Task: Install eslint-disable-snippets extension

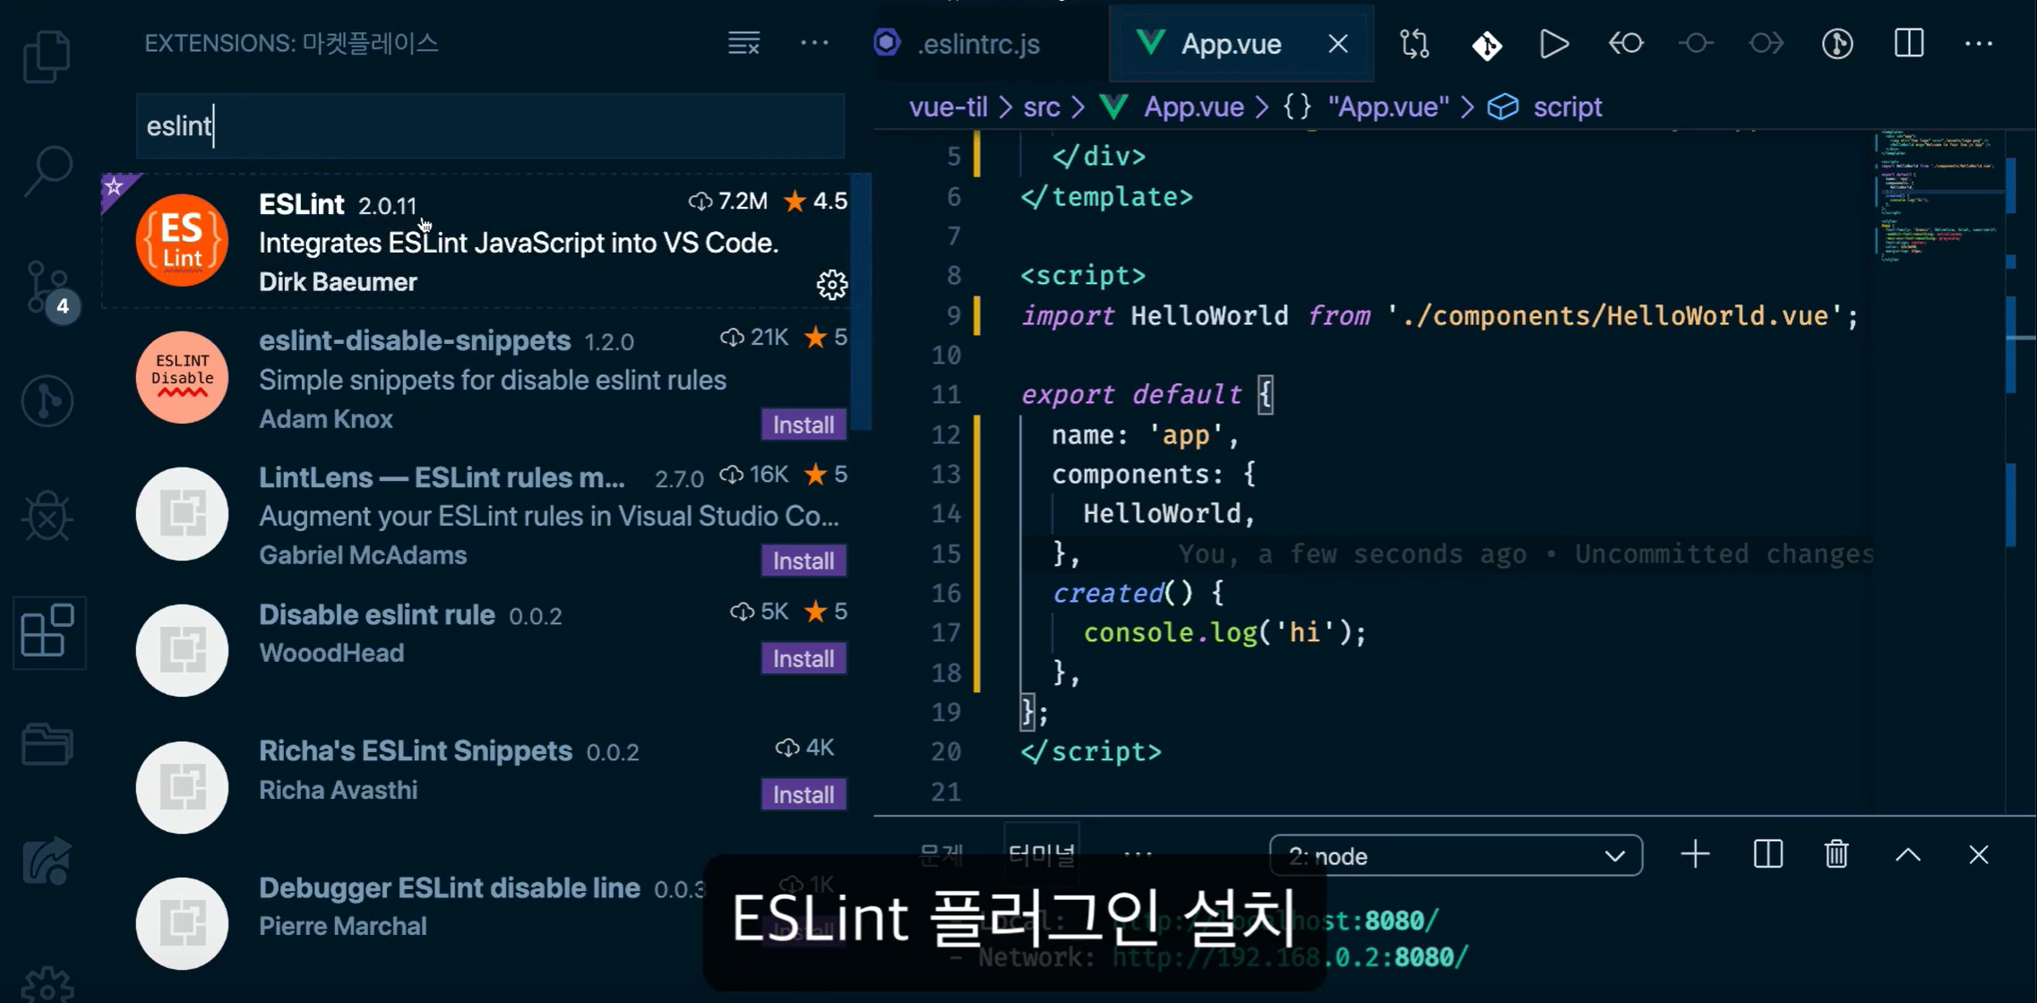Action: point(804,424)
